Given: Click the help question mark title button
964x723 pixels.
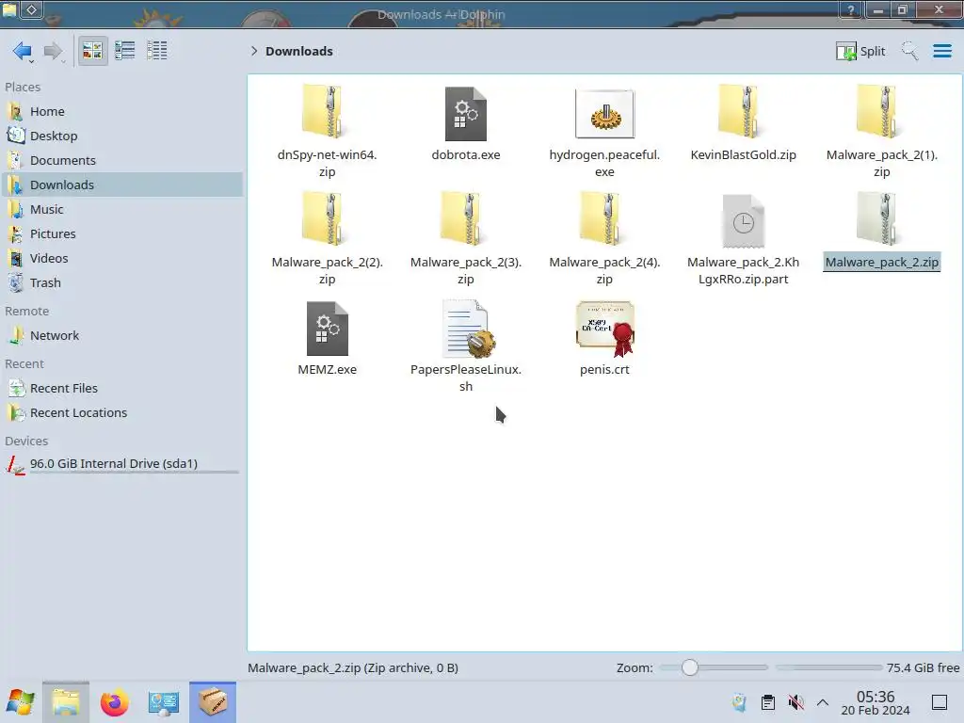Looking at the screenshot, I should (x=850, y=9).
